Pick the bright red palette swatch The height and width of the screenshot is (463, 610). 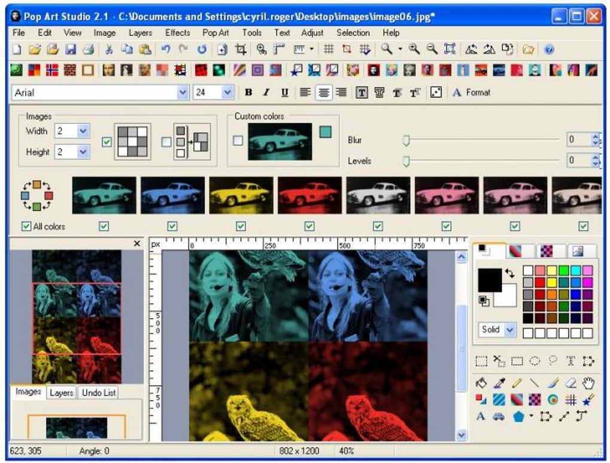[540, 282]
